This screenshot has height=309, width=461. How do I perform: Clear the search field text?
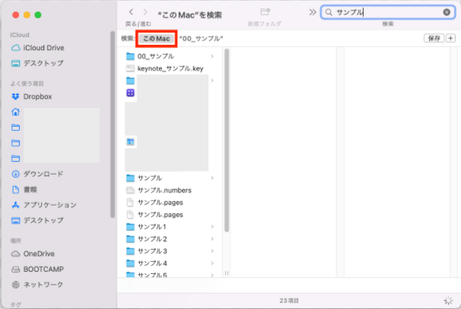pyautogui.click(x=447, y=12)
